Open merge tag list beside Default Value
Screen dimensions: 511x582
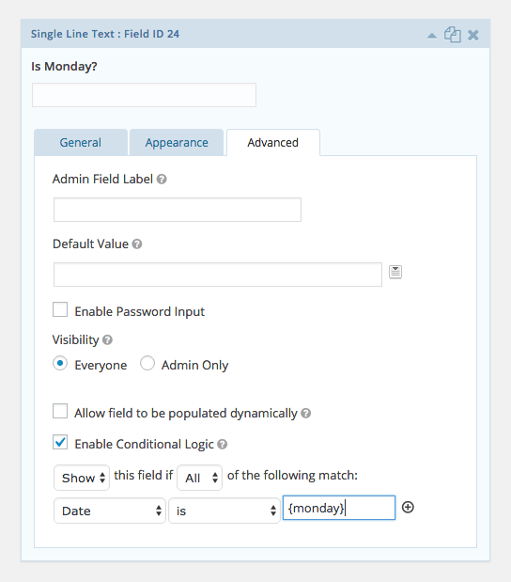(395, 272)
